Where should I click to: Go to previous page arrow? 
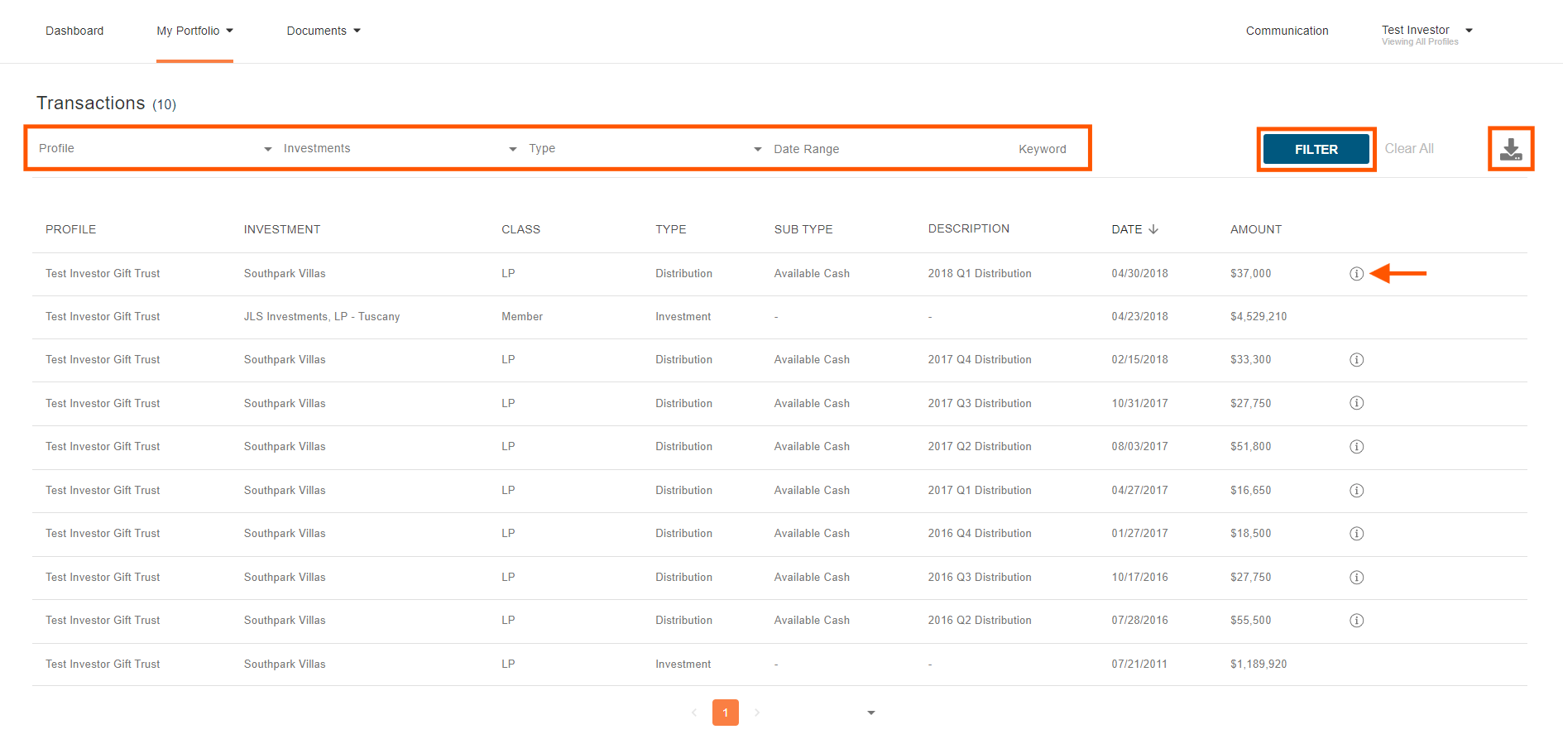tap(694, 713)
